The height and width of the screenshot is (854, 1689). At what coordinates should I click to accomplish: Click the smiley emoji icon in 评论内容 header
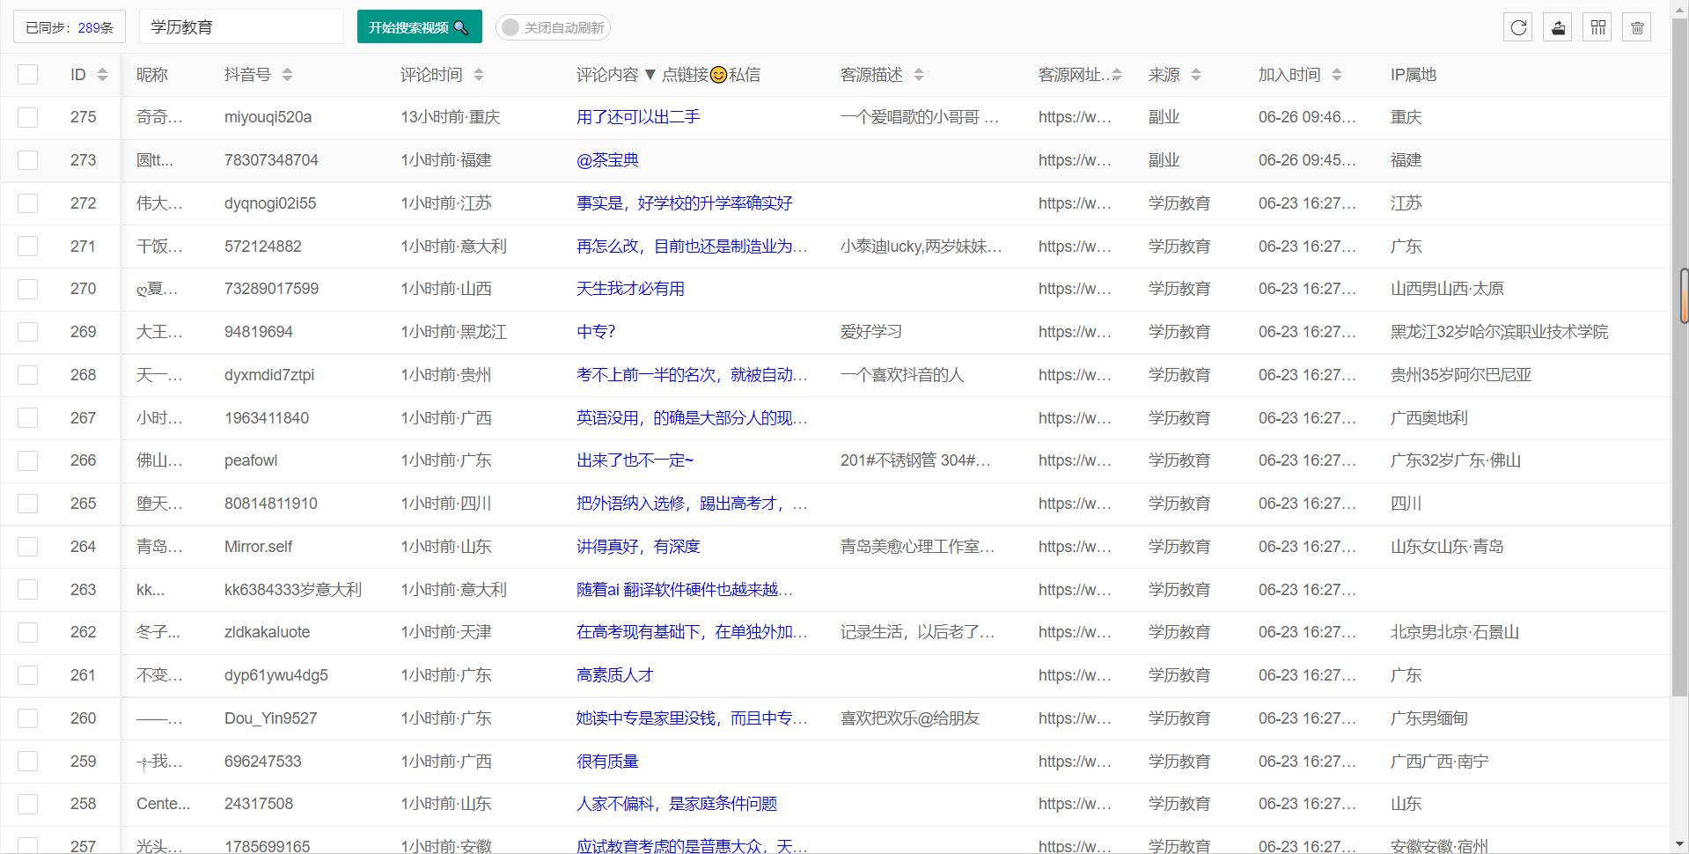[718, 75]
